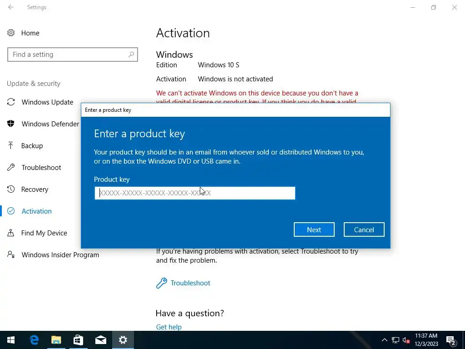Open the Troubleshoot link on Activation page
Screen dimensions: 465x349
pos(190,283)
